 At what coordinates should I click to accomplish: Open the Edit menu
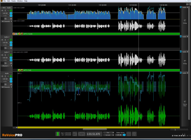pos(8,1)
